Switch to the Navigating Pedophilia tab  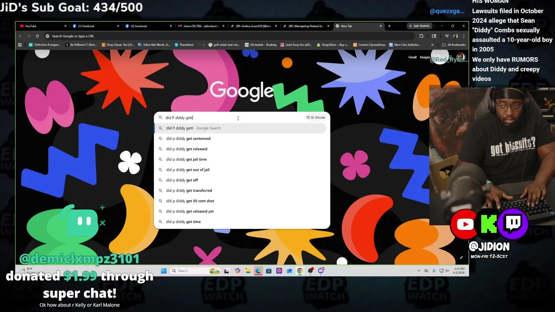[x=306, y=26]
